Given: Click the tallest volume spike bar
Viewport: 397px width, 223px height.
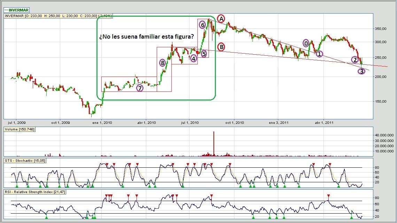Looking at the screenshot, I should click(x=214, y=143).
